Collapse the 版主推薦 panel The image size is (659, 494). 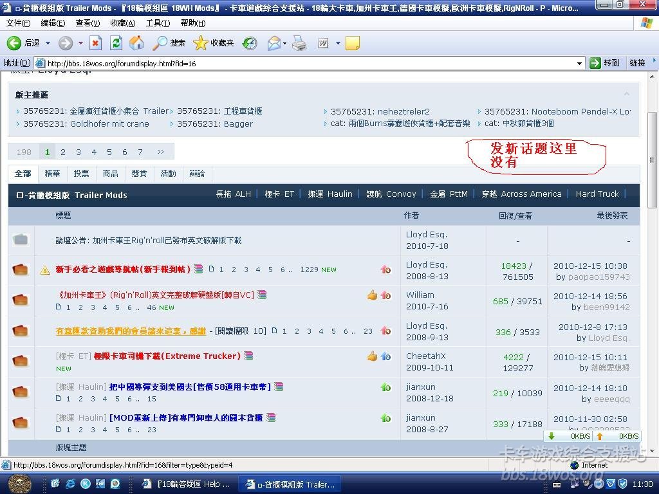[x=626, y=94]
